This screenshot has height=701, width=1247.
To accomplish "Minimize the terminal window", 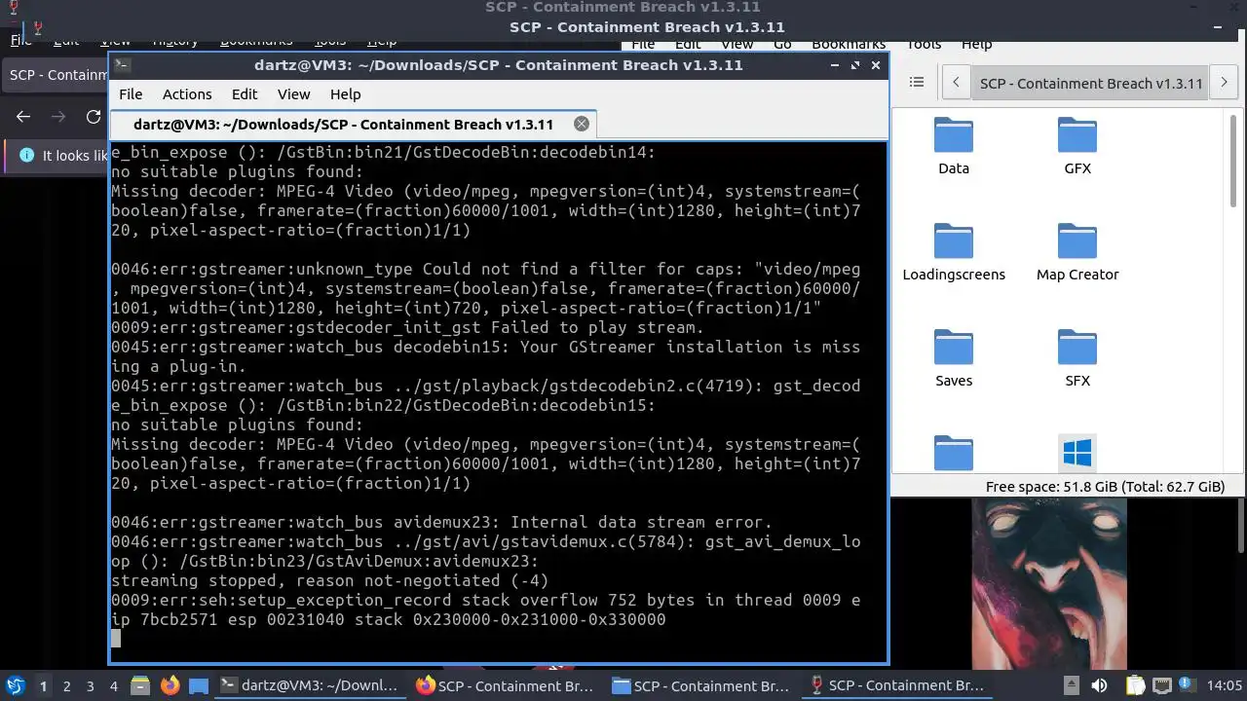I will coord(835,65).
